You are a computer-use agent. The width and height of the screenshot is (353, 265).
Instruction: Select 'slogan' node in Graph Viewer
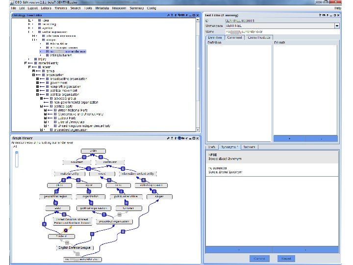coord(159,197)
